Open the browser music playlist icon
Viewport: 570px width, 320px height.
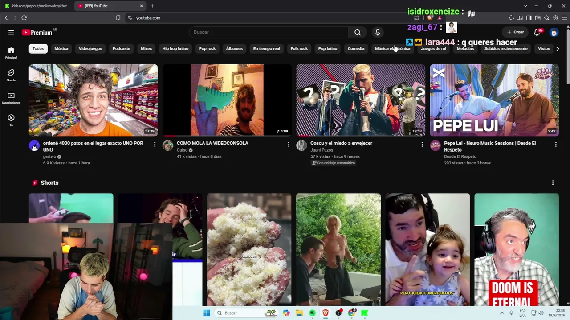pyautogui.click(x=520, y=18)
